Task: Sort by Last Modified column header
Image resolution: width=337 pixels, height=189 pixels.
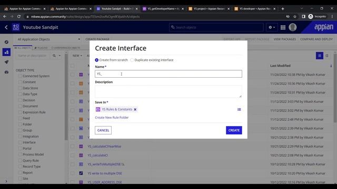Action: pyautogui.click(x=280, y=66)
